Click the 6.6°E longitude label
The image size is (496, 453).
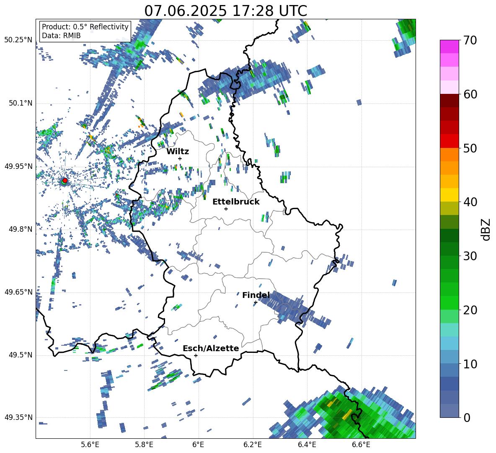pos(361,445)
